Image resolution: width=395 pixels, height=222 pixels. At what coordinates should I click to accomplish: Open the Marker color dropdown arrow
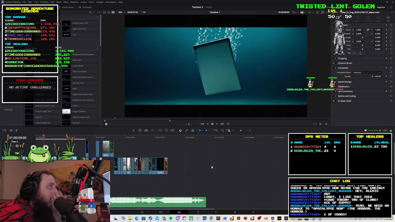[x=209, y=130]
